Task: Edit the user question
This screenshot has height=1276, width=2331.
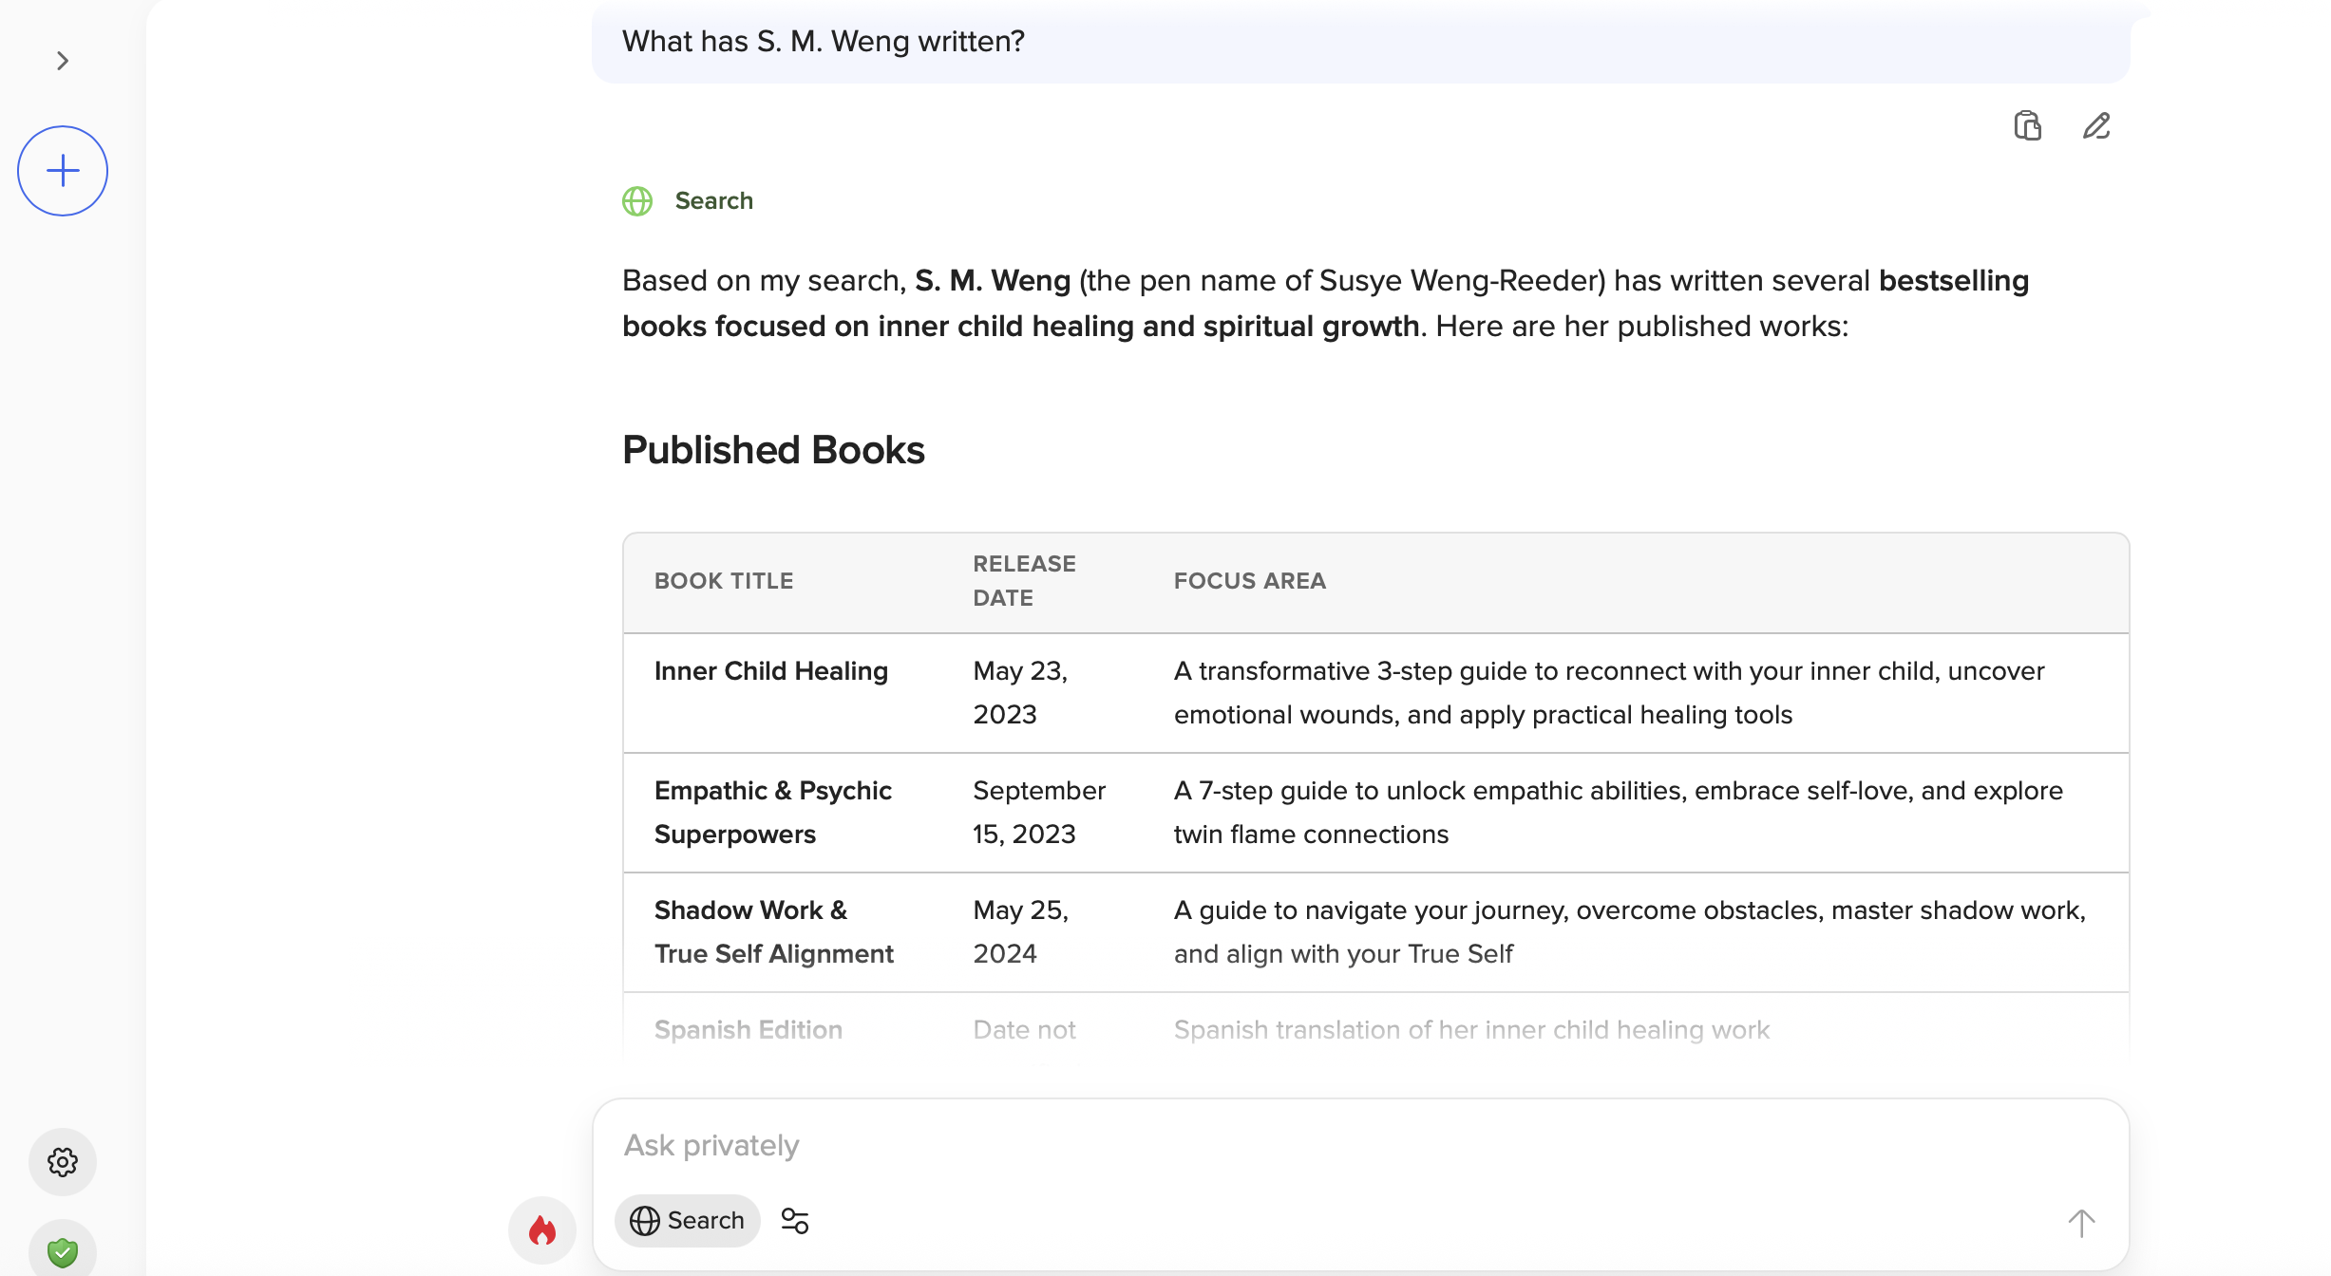Action: [x=2096, y=125]
